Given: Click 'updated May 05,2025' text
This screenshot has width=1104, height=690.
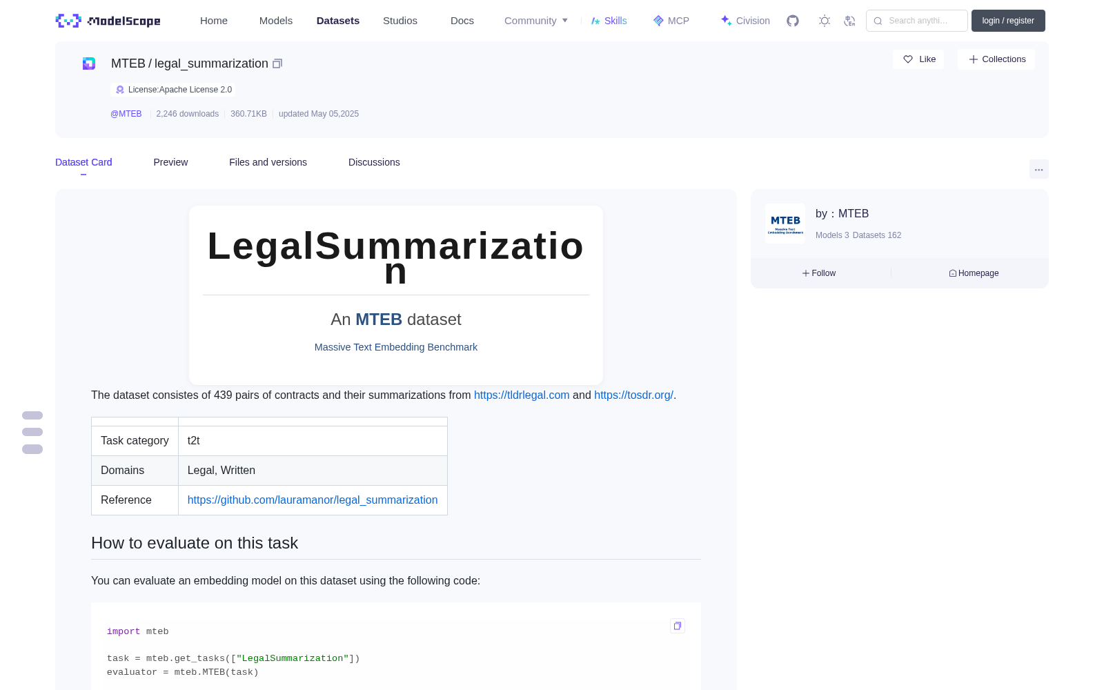Looking at the screenshot, I should 319,114.
